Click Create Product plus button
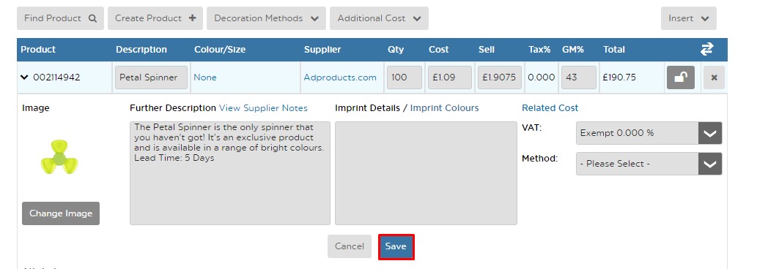The width and height of the screenshot is (768, 269). click(155, 18)
